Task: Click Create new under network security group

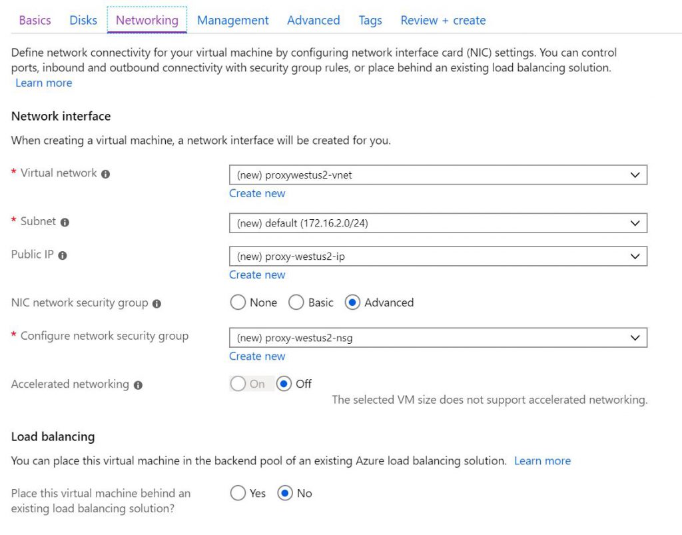Action: point(257,356)
